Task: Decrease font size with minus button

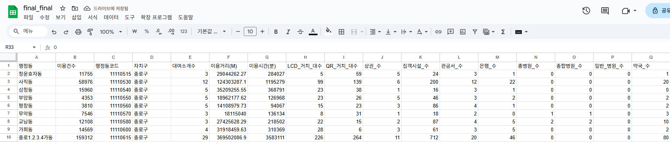Action: pos(238,32)
